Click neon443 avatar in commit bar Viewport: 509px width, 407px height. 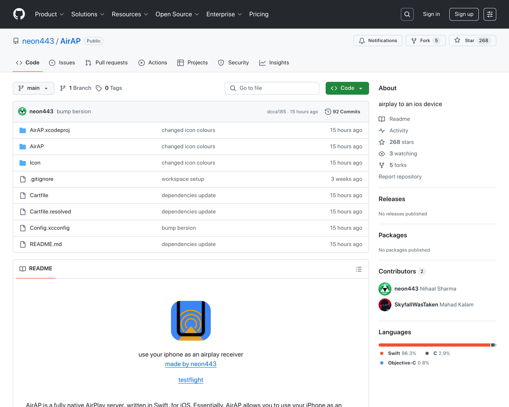tap(22, 111)
